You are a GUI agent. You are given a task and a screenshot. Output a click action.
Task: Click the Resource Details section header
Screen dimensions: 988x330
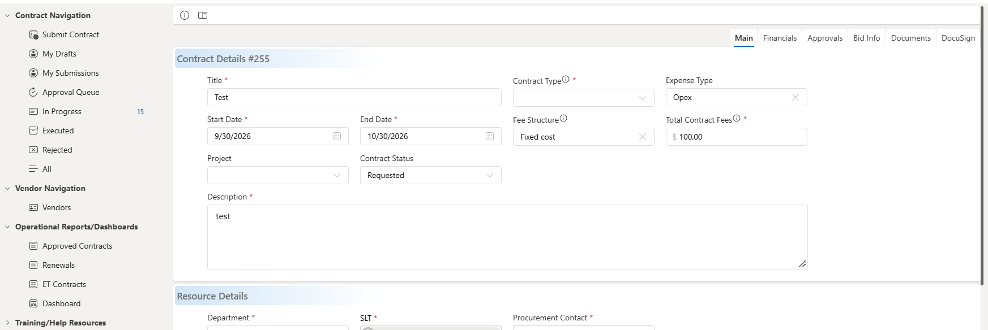pyautogui.click(x=212, y=296)
